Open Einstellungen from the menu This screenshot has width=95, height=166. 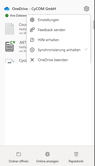[x=59, y=20]
